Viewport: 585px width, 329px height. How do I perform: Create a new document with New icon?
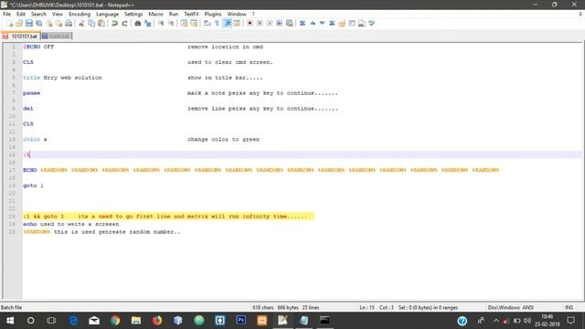9,24
